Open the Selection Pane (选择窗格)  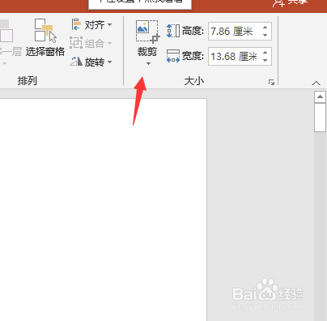point(45,37)
